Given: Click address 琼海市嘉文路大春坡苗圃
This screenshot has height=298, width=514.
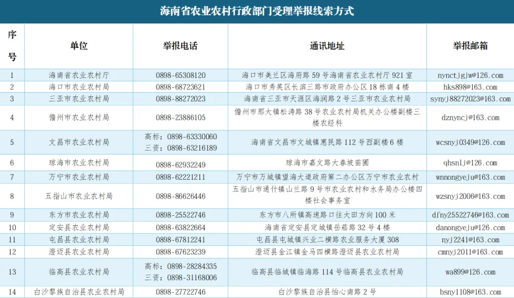Looking at the screenshot, I should [327, 163].
